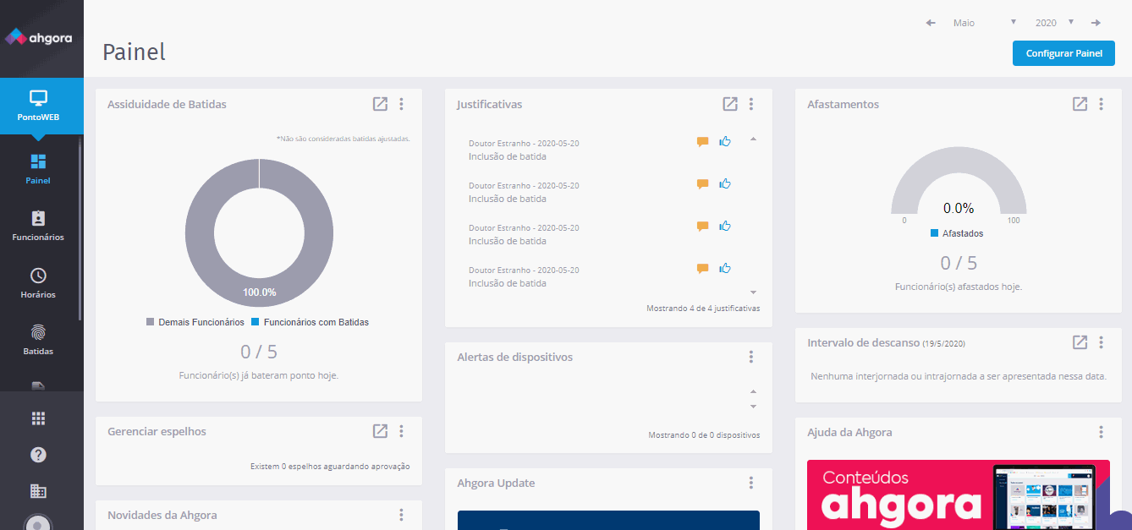Screen dimensions: 1132x530
Task: Toggle Funcionários com Batidas legend entry
Action: pos(310,322)
